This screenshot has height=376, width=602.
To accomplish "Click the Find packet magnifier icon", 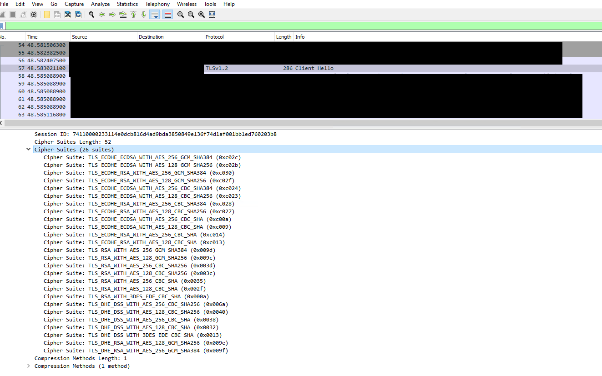I will pyautogui.click(x=91, y=15).
